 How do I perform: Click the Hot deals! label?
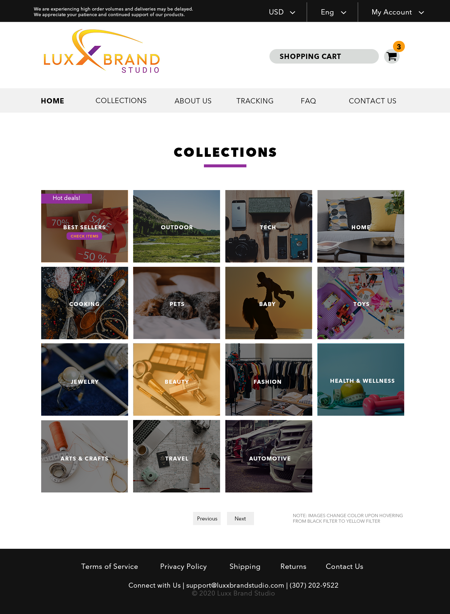[67, 198]
